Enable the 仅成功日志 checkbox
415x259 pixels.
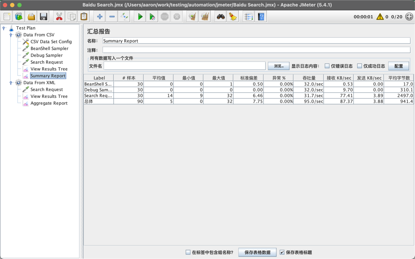tap(359, 66)
